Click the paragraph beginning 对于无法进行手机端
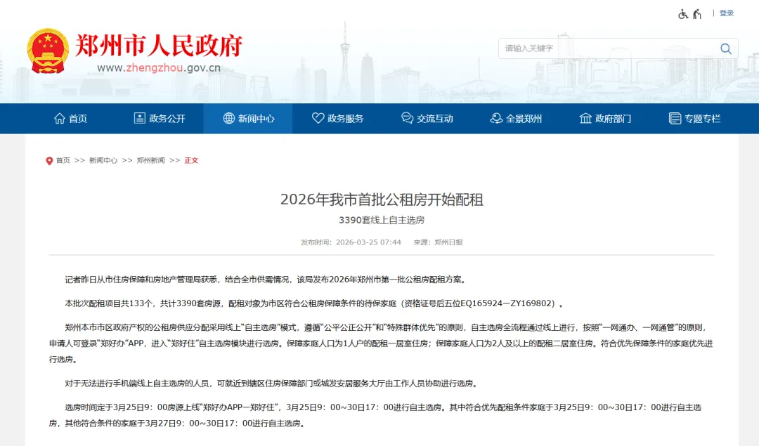 [x=273, y=383]
